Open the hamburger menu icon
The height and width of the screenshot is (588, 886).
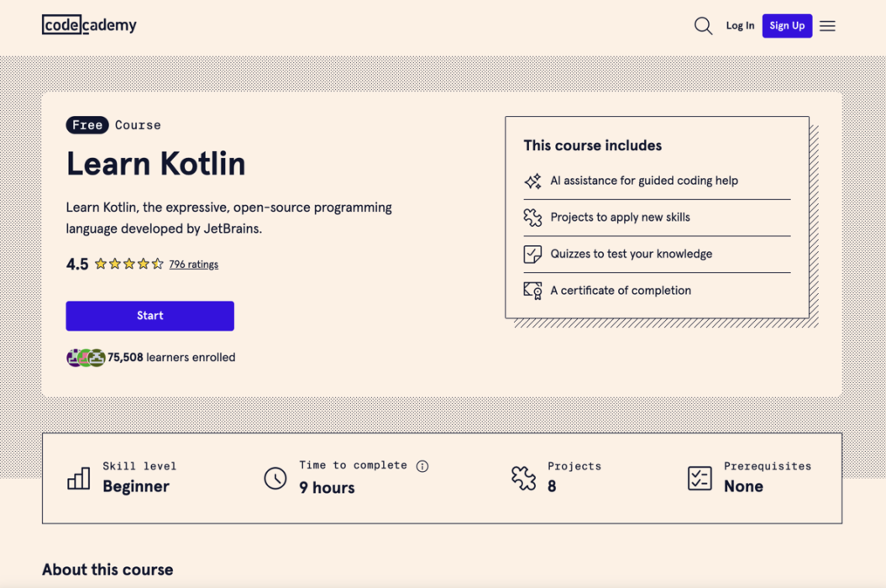(827, 26)
